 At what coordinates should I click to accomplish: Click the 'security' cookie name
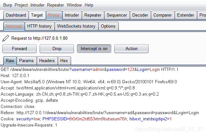[x=23, y=119]
